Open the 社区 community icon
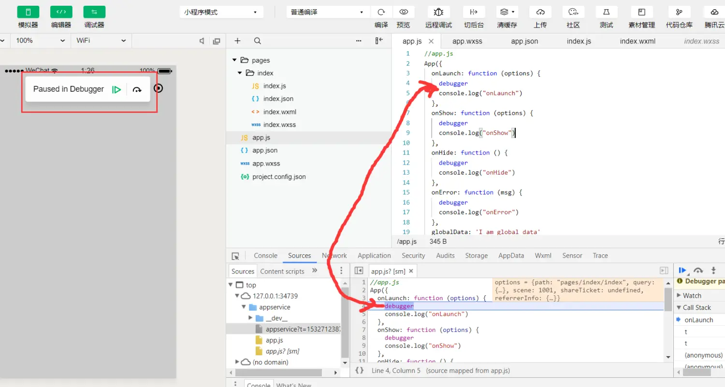Screen dimensions: 725x387 point(573,12)
